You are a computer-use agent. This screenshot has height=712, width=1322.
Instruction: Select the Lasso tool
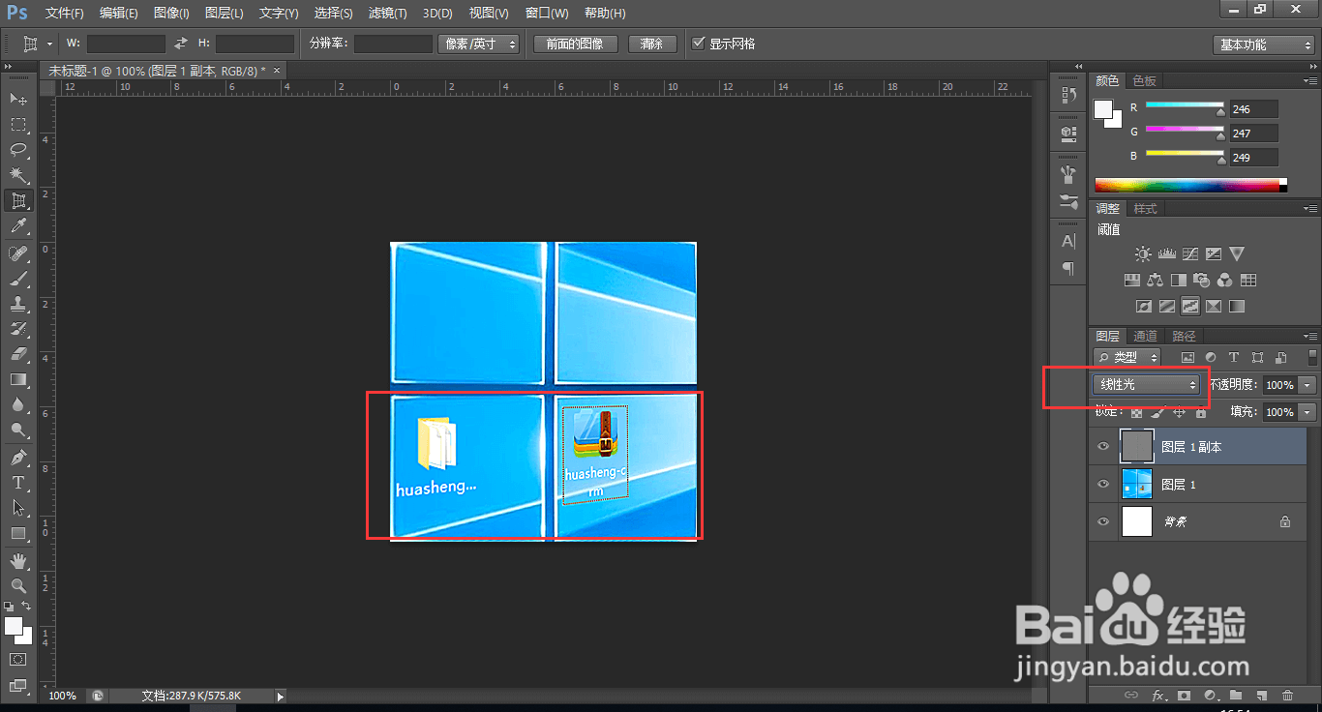(x=17, y=149)
